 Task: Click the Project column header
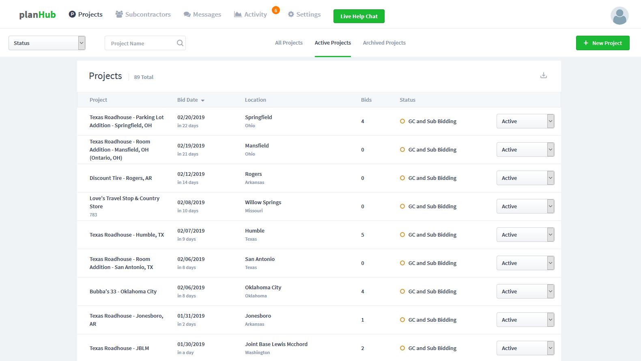click(98, 100)
